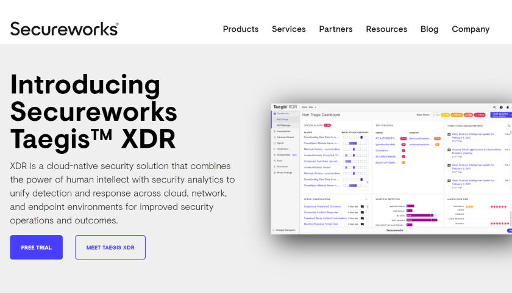This screenshot has height=293, width=512.
Task: Open the Scheduled Task Runs alert
Action: [321, 161]
